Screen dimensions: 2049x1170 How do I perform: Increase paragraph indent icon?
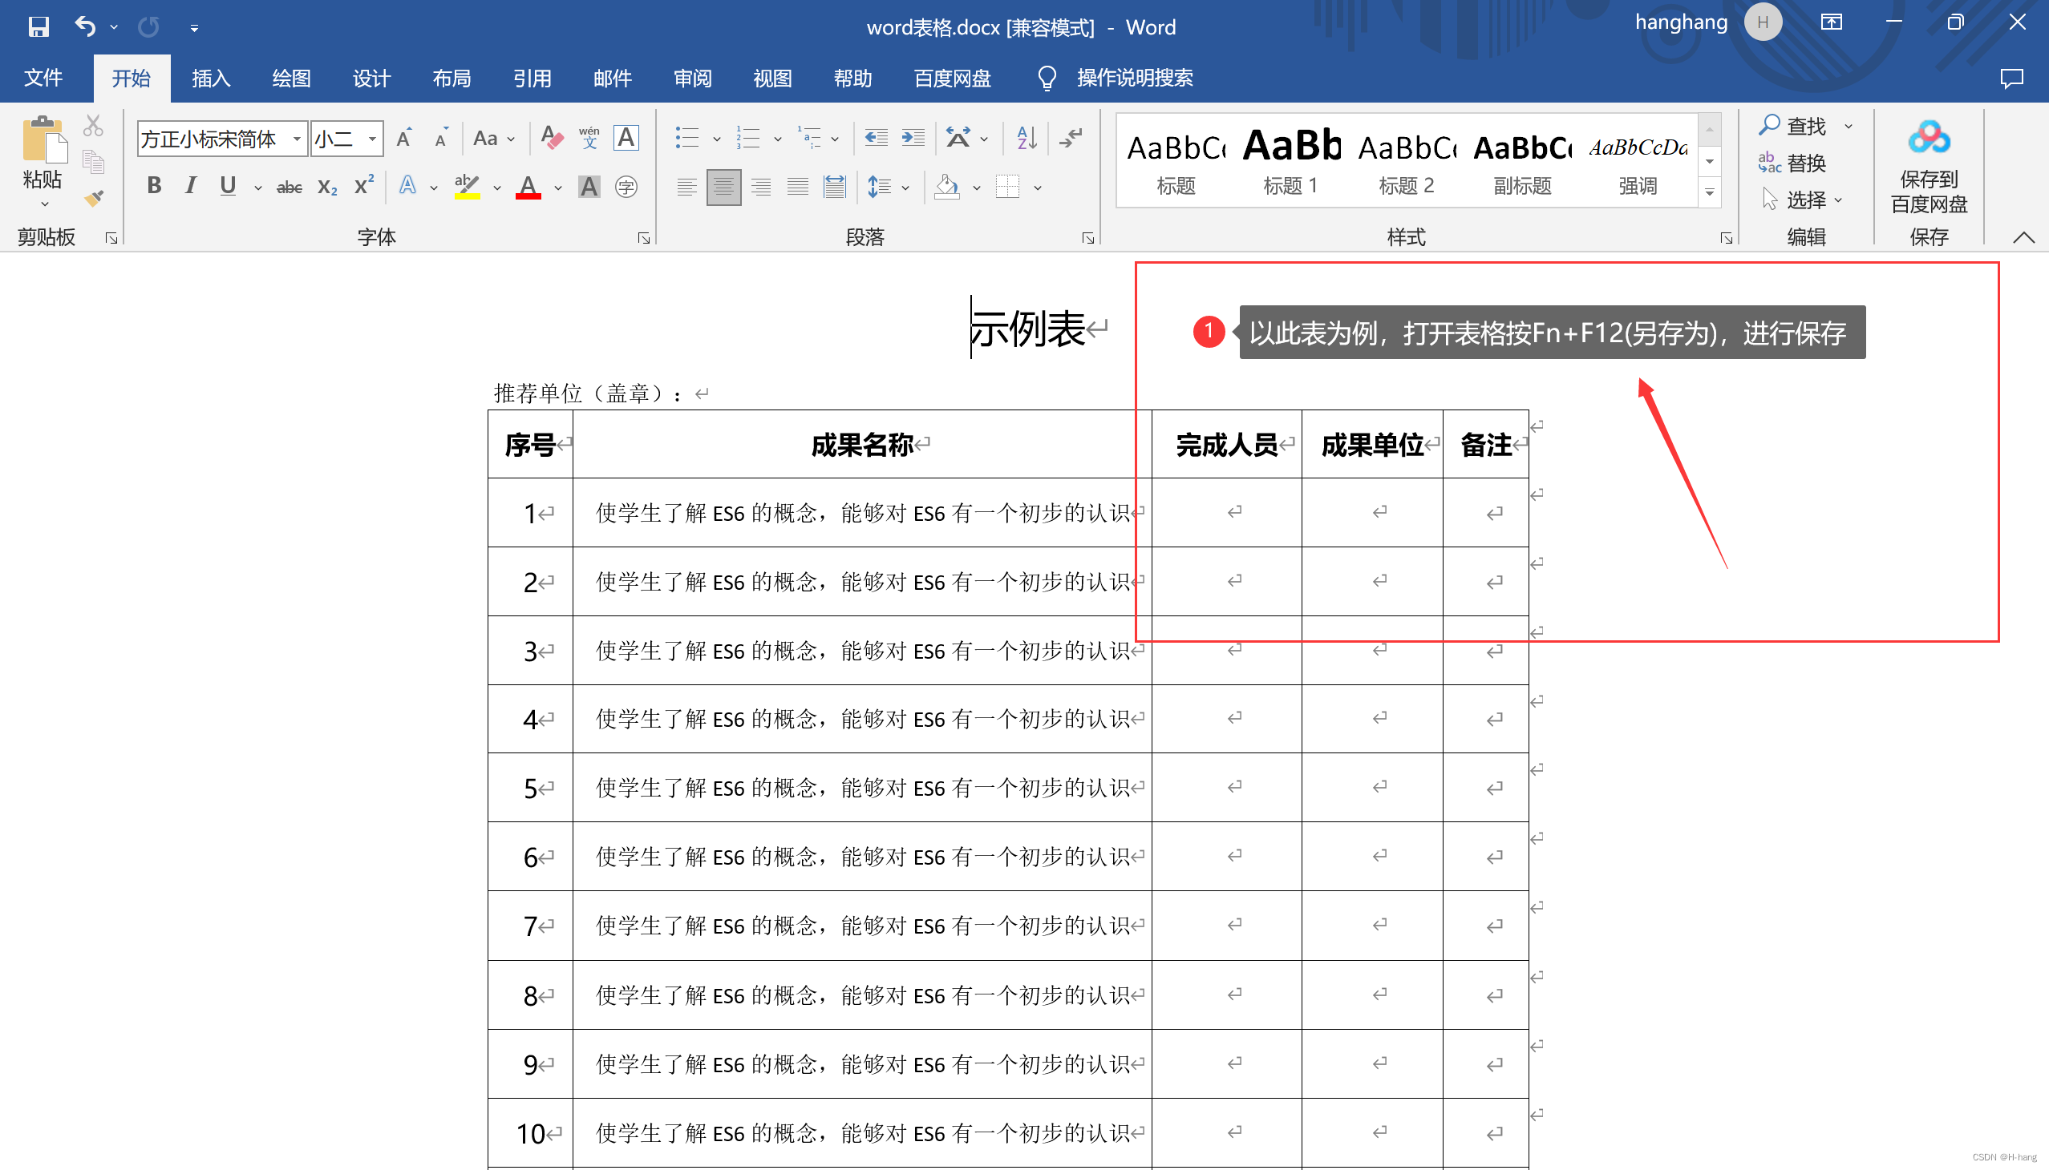913,138
